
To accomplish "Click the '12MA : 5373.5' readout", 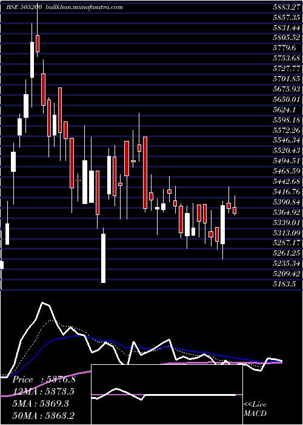I will (44, 392).
